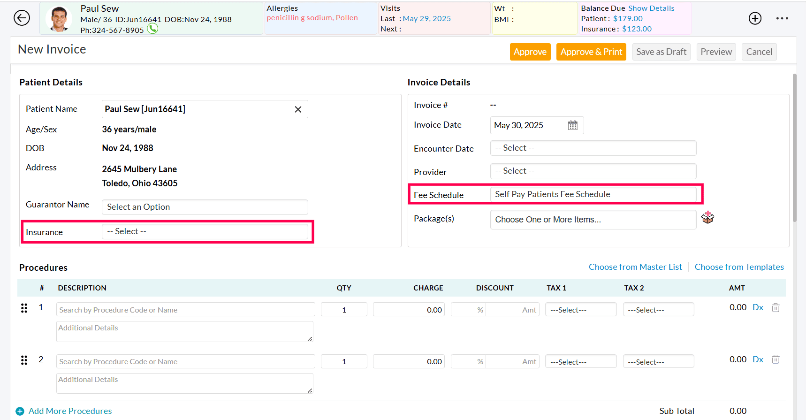Click Dx link for procedure row 1
806x420 pixels.
(758, 307)
